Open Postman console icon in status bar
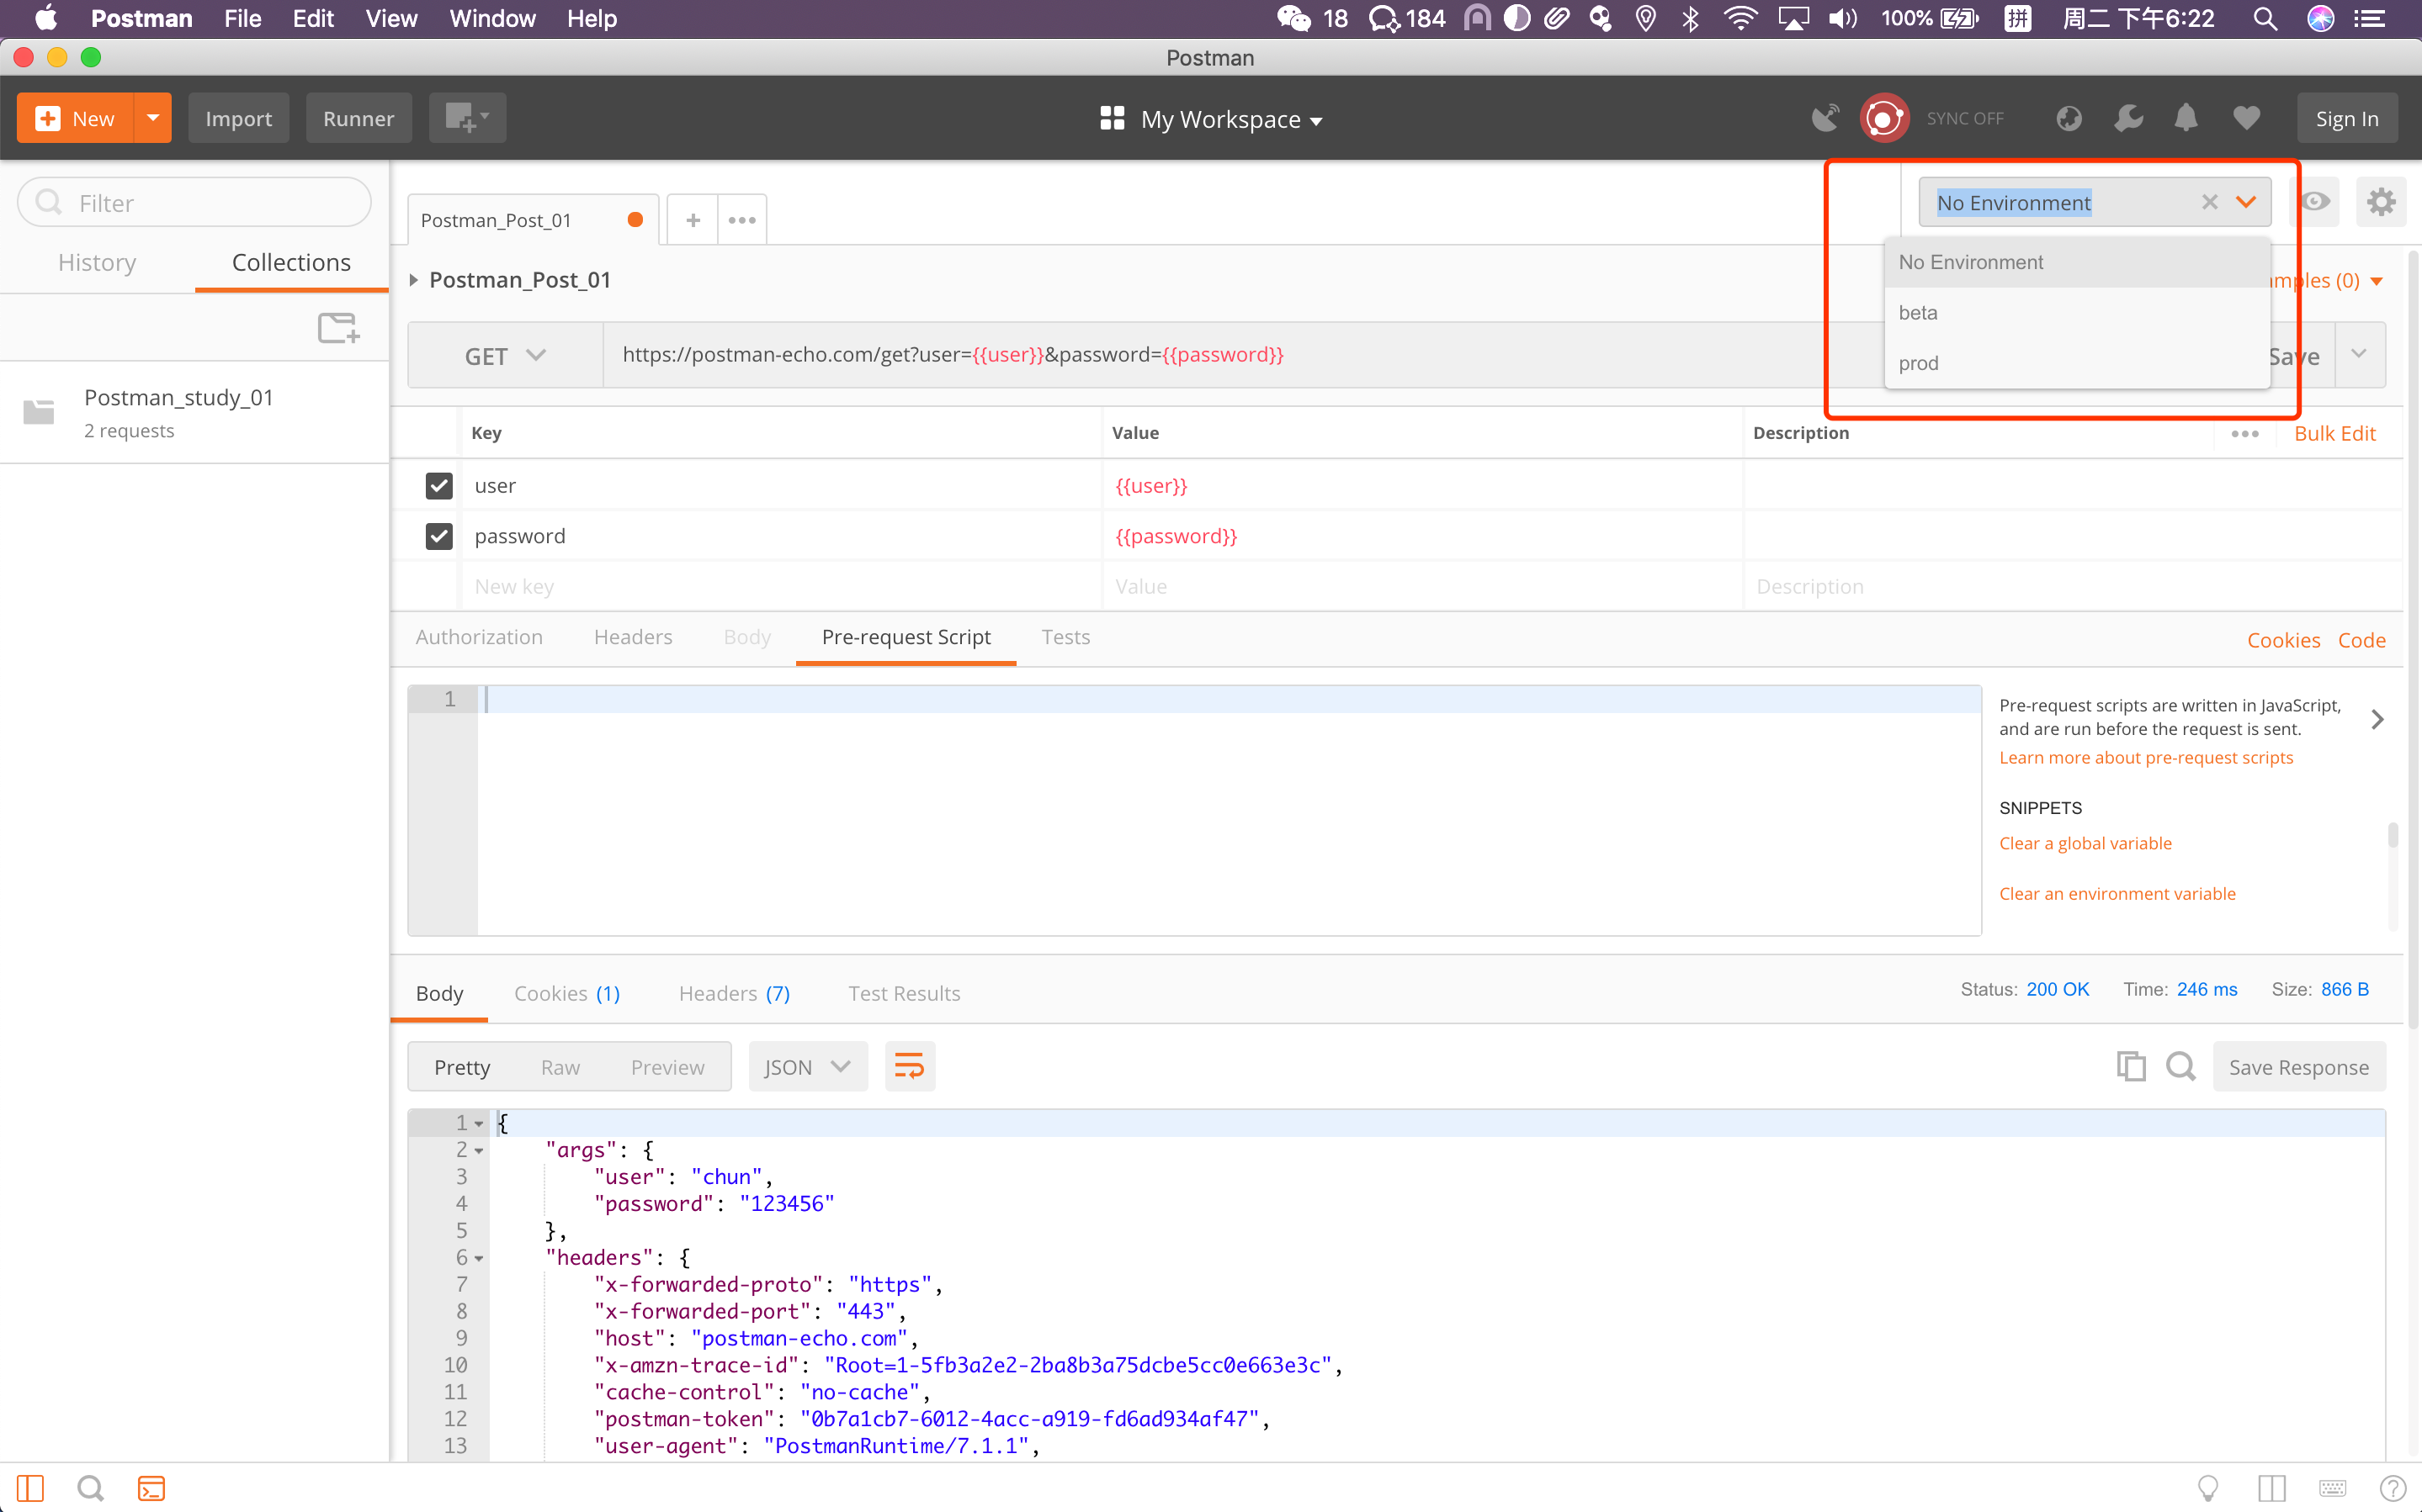The height and width of the screenshot is (1512, 2422). pos(151,1488)
